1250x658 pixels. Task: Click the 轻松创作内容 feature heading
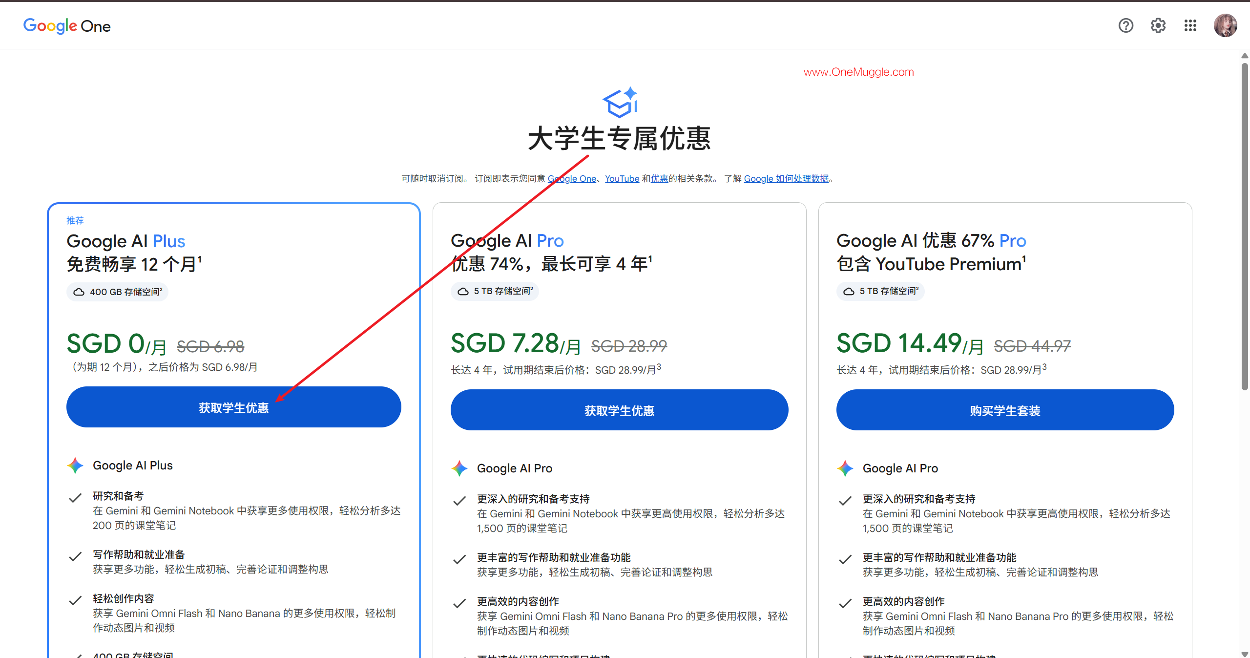[124, 599]
